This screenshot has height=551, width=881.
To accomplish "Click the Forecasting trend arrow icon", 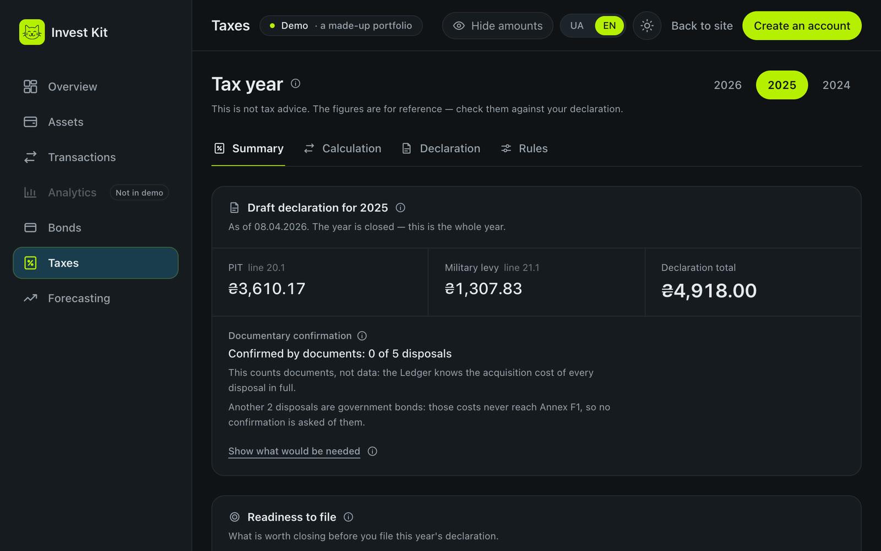I will coord(30,298).
